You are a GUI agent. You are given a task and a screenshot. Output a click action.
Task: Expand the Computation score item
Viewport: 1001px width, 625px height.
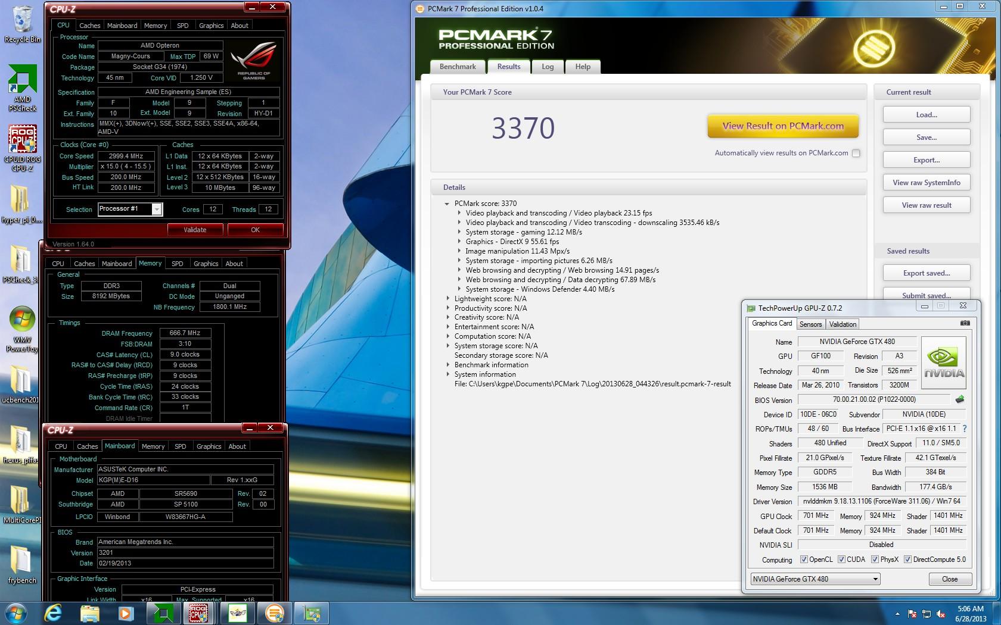[x=448, y=336]
